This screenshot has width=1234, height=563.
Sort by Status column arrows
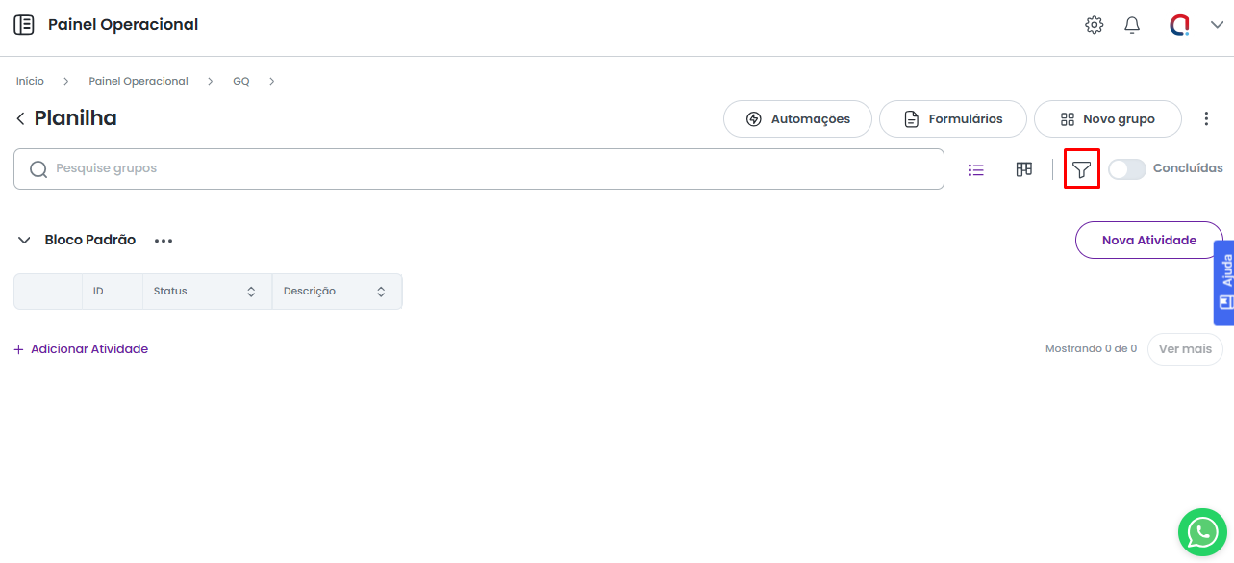251,292
